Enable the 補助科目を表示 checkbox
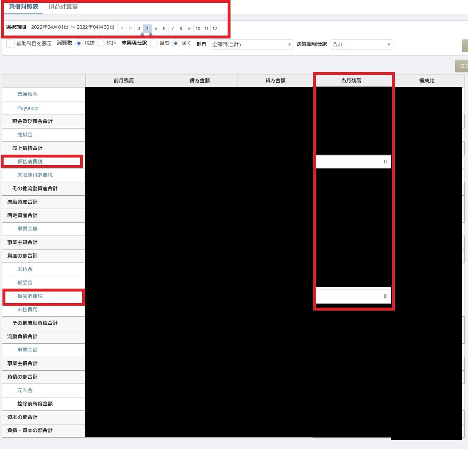Viewport: 468px width, 449px height. [x=11, y=44]
